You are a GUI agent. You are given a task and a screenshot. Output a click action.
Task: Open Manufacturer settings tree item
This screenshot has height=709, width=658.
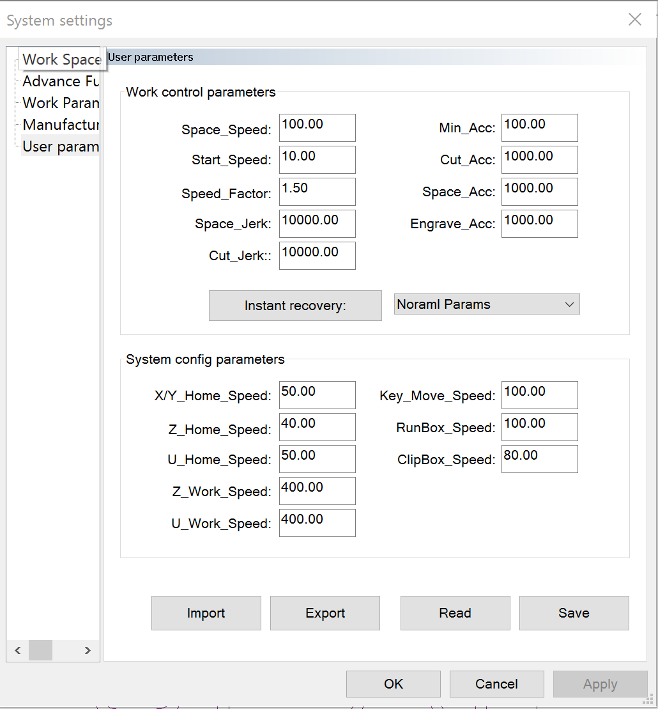pyautogui.click(x=61, y=125)
